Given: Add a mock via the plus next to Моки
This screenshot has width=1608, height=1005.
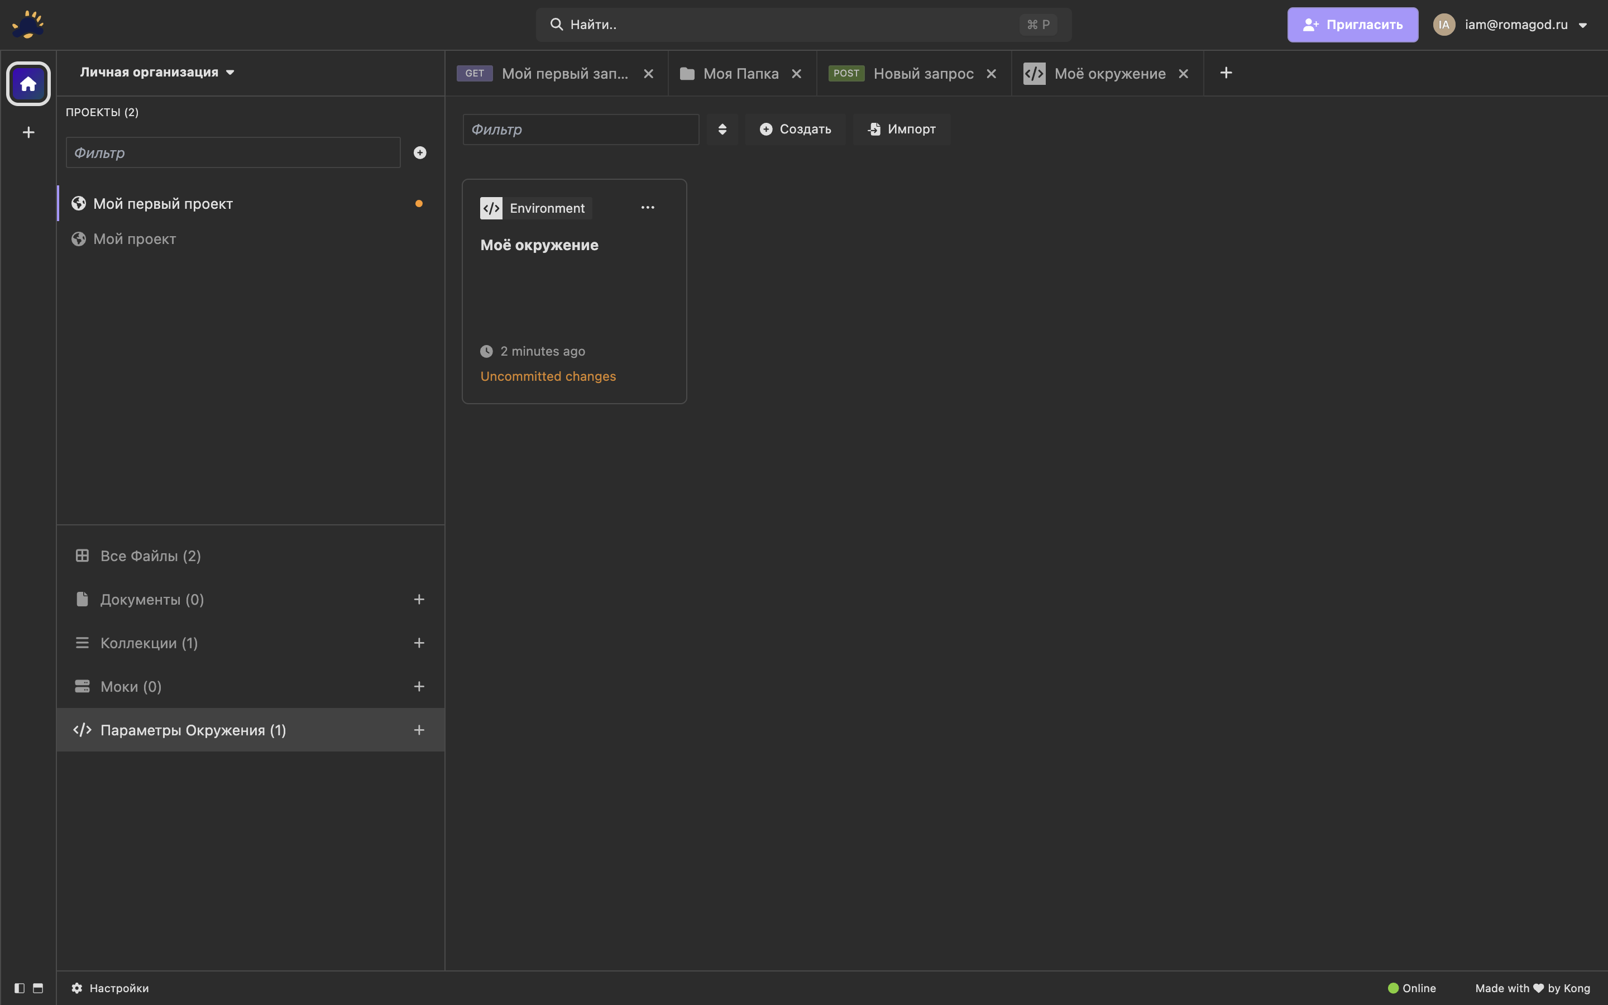Looking at the screenshot, I should coord(419,686).
